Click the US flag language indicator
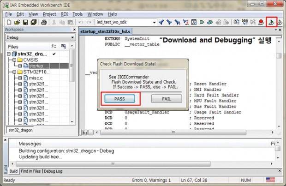 click(x=270, y=180)
